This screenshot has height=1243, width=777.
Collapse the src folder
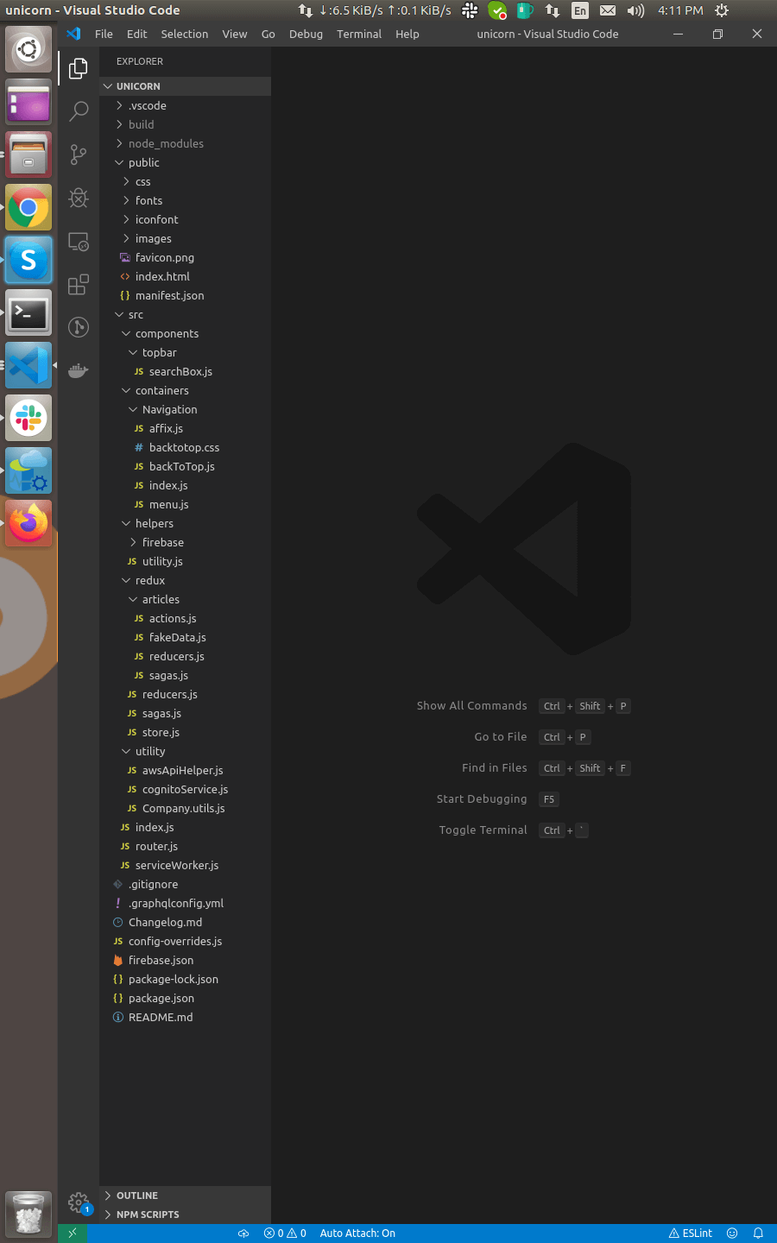coord(185,314)
